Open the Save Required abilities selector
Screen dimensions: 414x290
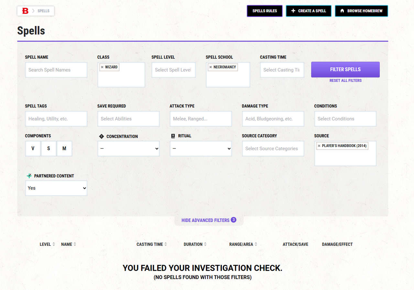coord(128,119)
